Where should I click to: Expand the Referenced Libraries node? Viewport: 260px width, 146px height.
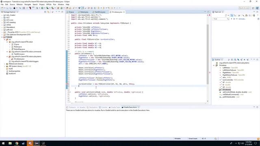click(4, 64)
